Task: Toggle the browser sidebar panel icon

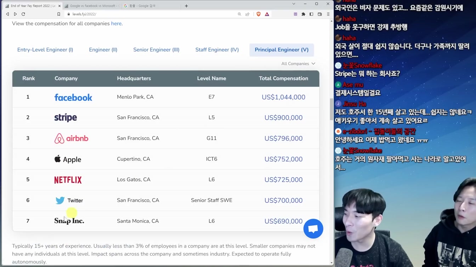Action: coord(311,14)
